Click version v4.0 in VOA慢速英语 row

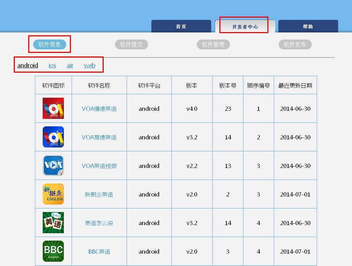(x=192, y=109)
